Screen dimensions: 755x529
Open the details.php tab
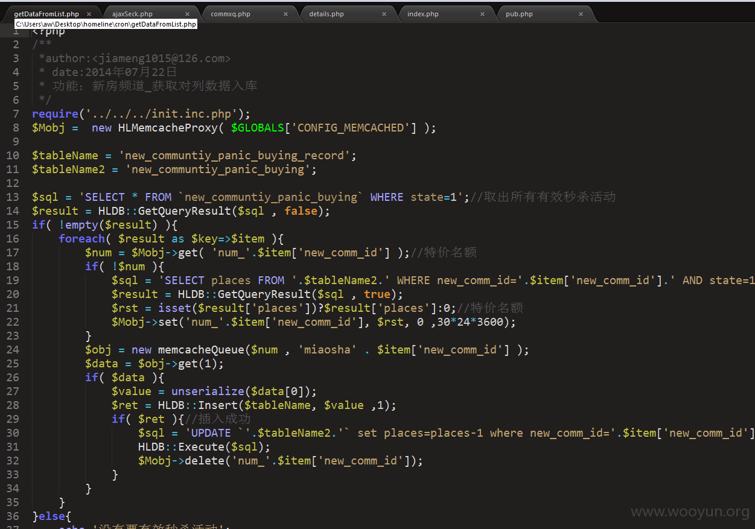327,14
